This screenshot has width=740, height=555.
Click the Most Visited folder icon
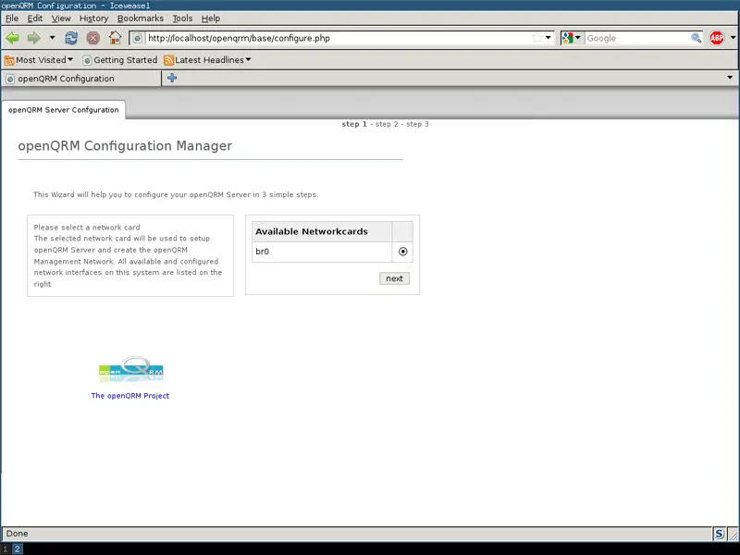[9, 60]
